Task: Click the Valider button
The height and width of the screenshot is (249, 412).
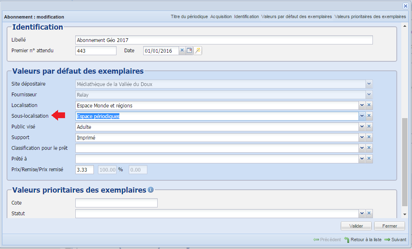Action: 356,226
